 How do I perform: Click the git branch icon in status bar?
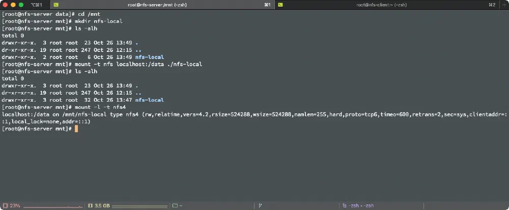(260, 205)
